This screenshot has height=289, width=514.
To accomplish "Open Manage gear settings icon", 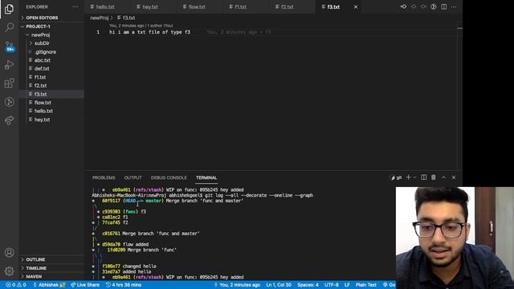I will point(9,271).
